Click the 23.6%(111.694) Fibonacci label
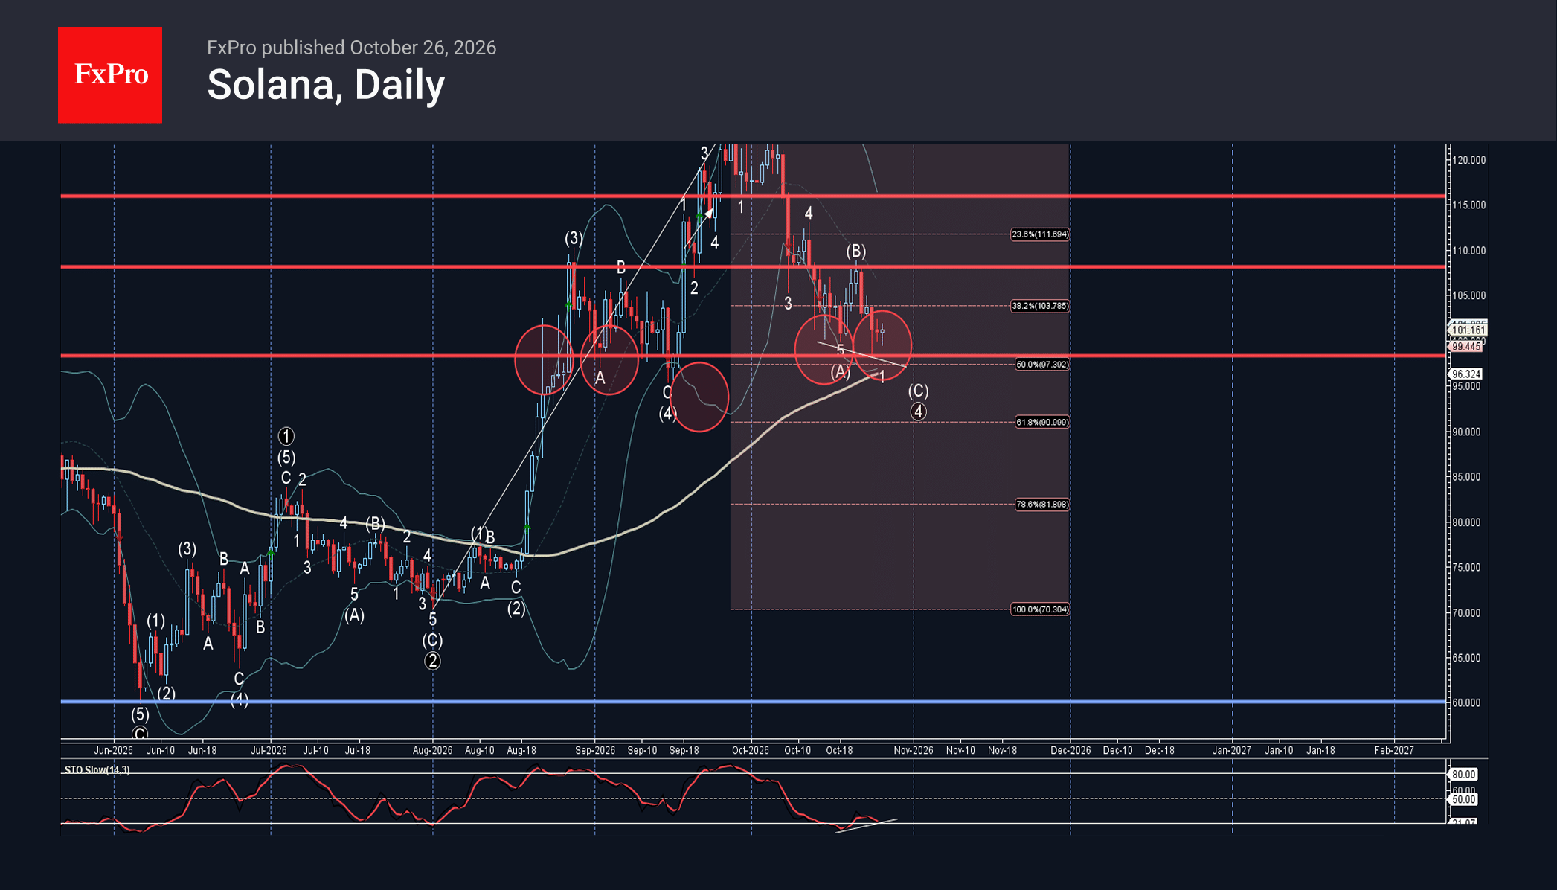Screen dimensions: 1557x890 (1040, 234)
